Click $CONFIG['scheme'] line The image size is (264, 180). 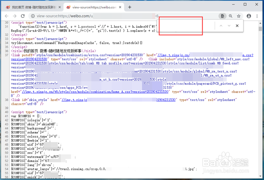click(x=30, y=132)
